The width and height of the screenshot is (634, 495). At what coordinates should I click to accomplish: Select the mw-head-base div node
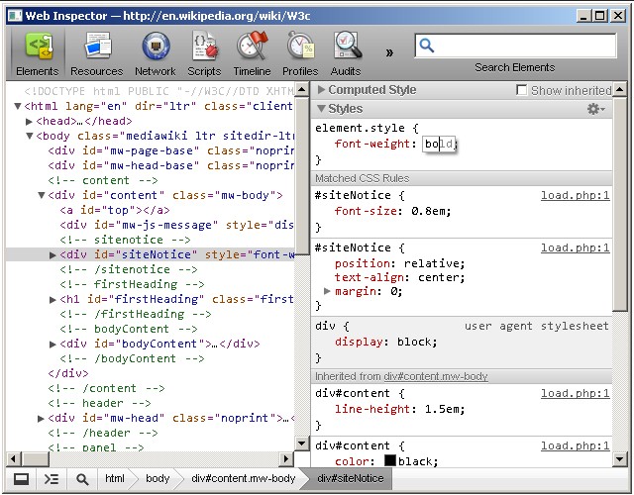[170, 165]
